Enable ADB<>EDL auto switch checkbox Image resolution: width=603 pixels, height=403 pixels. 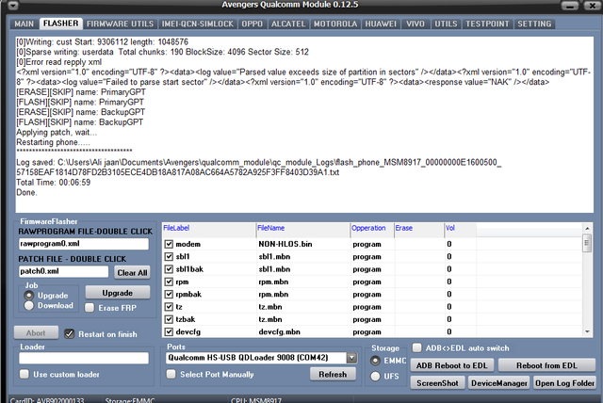pos(416,347)
